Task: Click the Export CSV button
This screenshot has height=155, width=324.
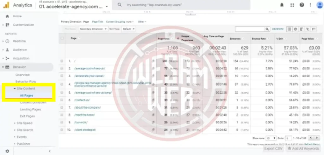Action: click(273, 148)
